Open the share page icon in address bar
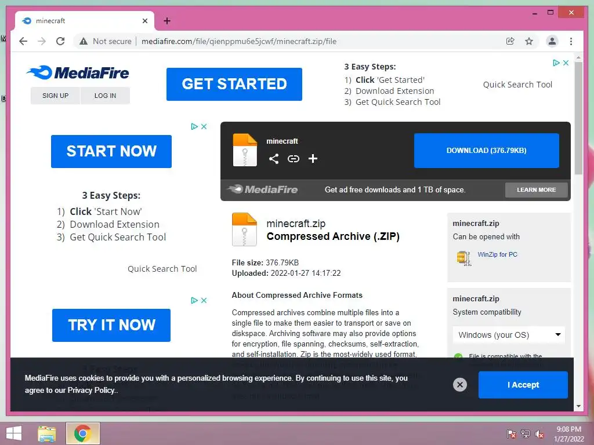Image resolution: width=594 pixels, height=445 pixels. pos(510,41)
